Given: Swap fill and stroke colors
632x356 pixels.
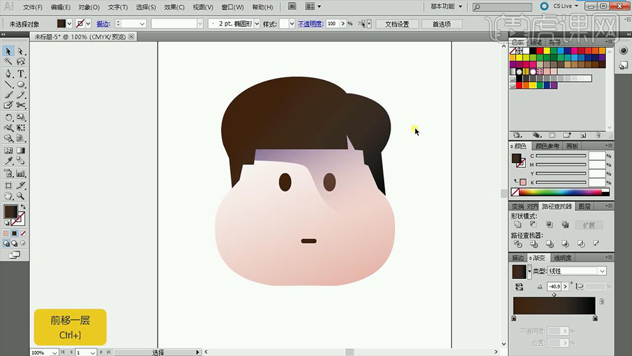Looking at the screenshot, I should 23,207.
